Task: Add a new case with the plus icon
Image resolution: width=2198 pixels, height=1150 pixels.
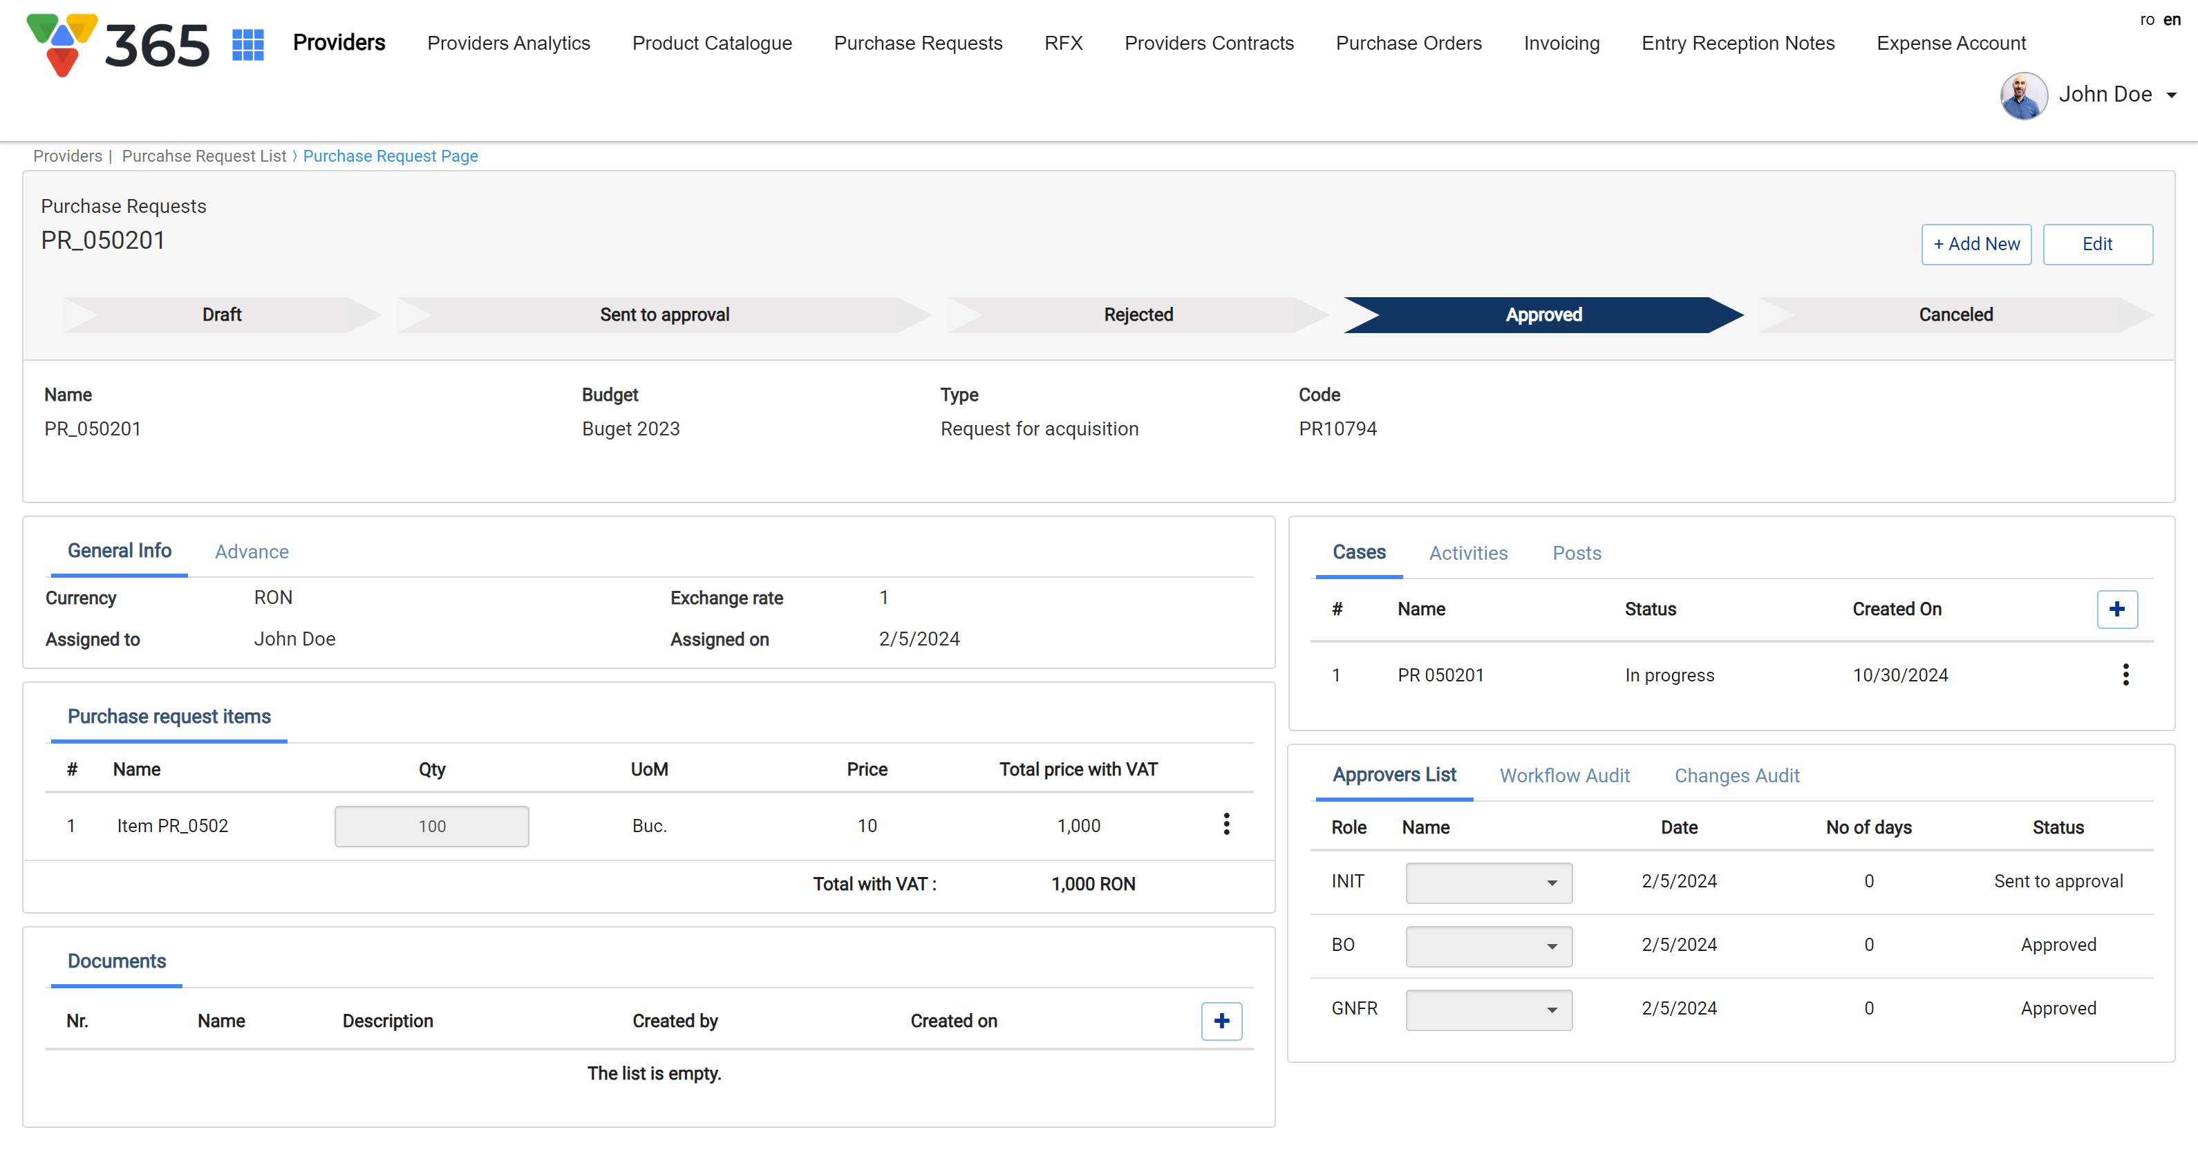Action: 2116,609
